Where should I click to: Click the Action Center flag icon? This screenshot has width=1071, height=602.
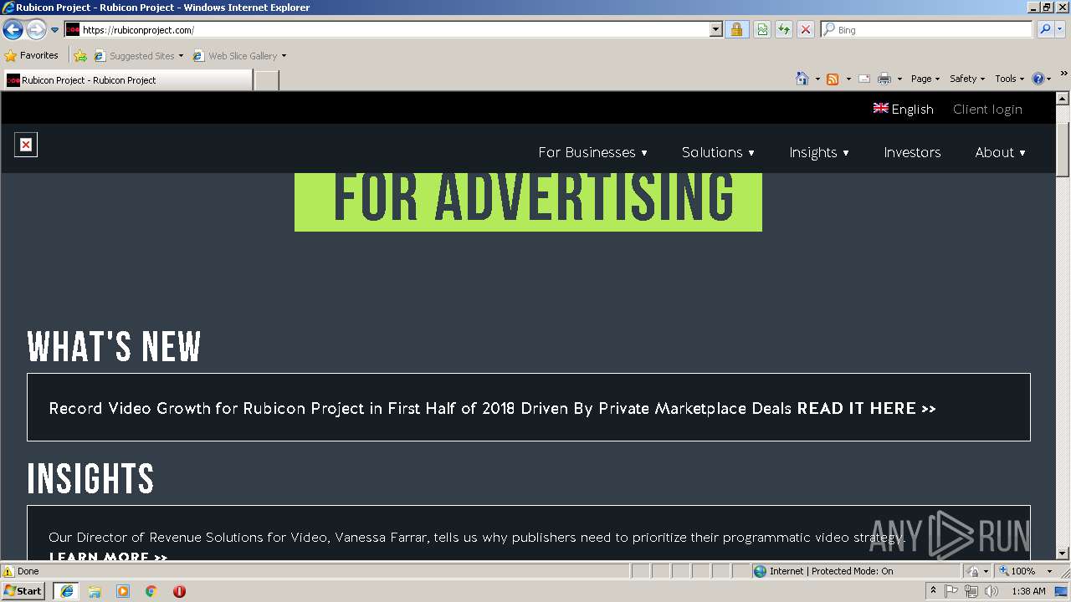[951, 591]
